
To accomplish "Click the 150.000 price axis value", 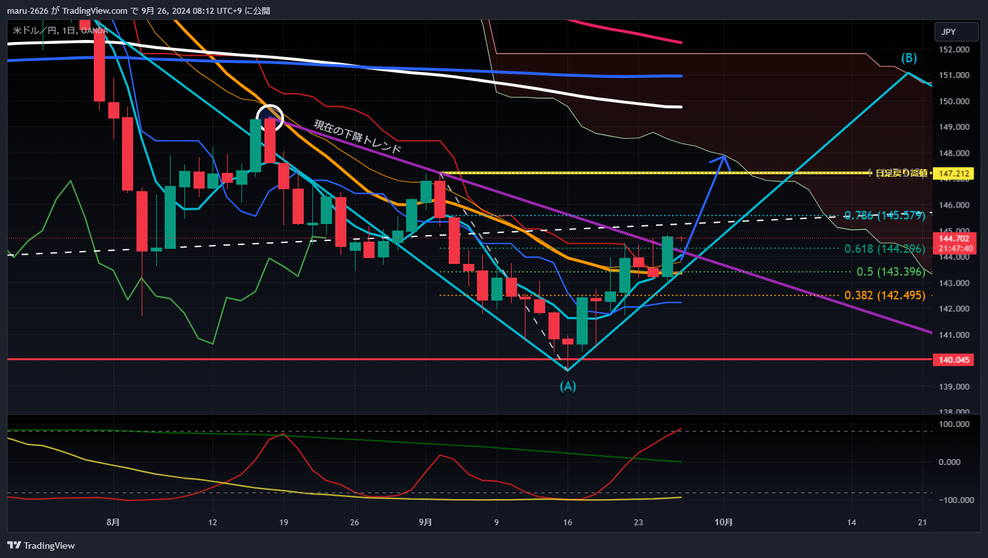I will pos(954,101).
